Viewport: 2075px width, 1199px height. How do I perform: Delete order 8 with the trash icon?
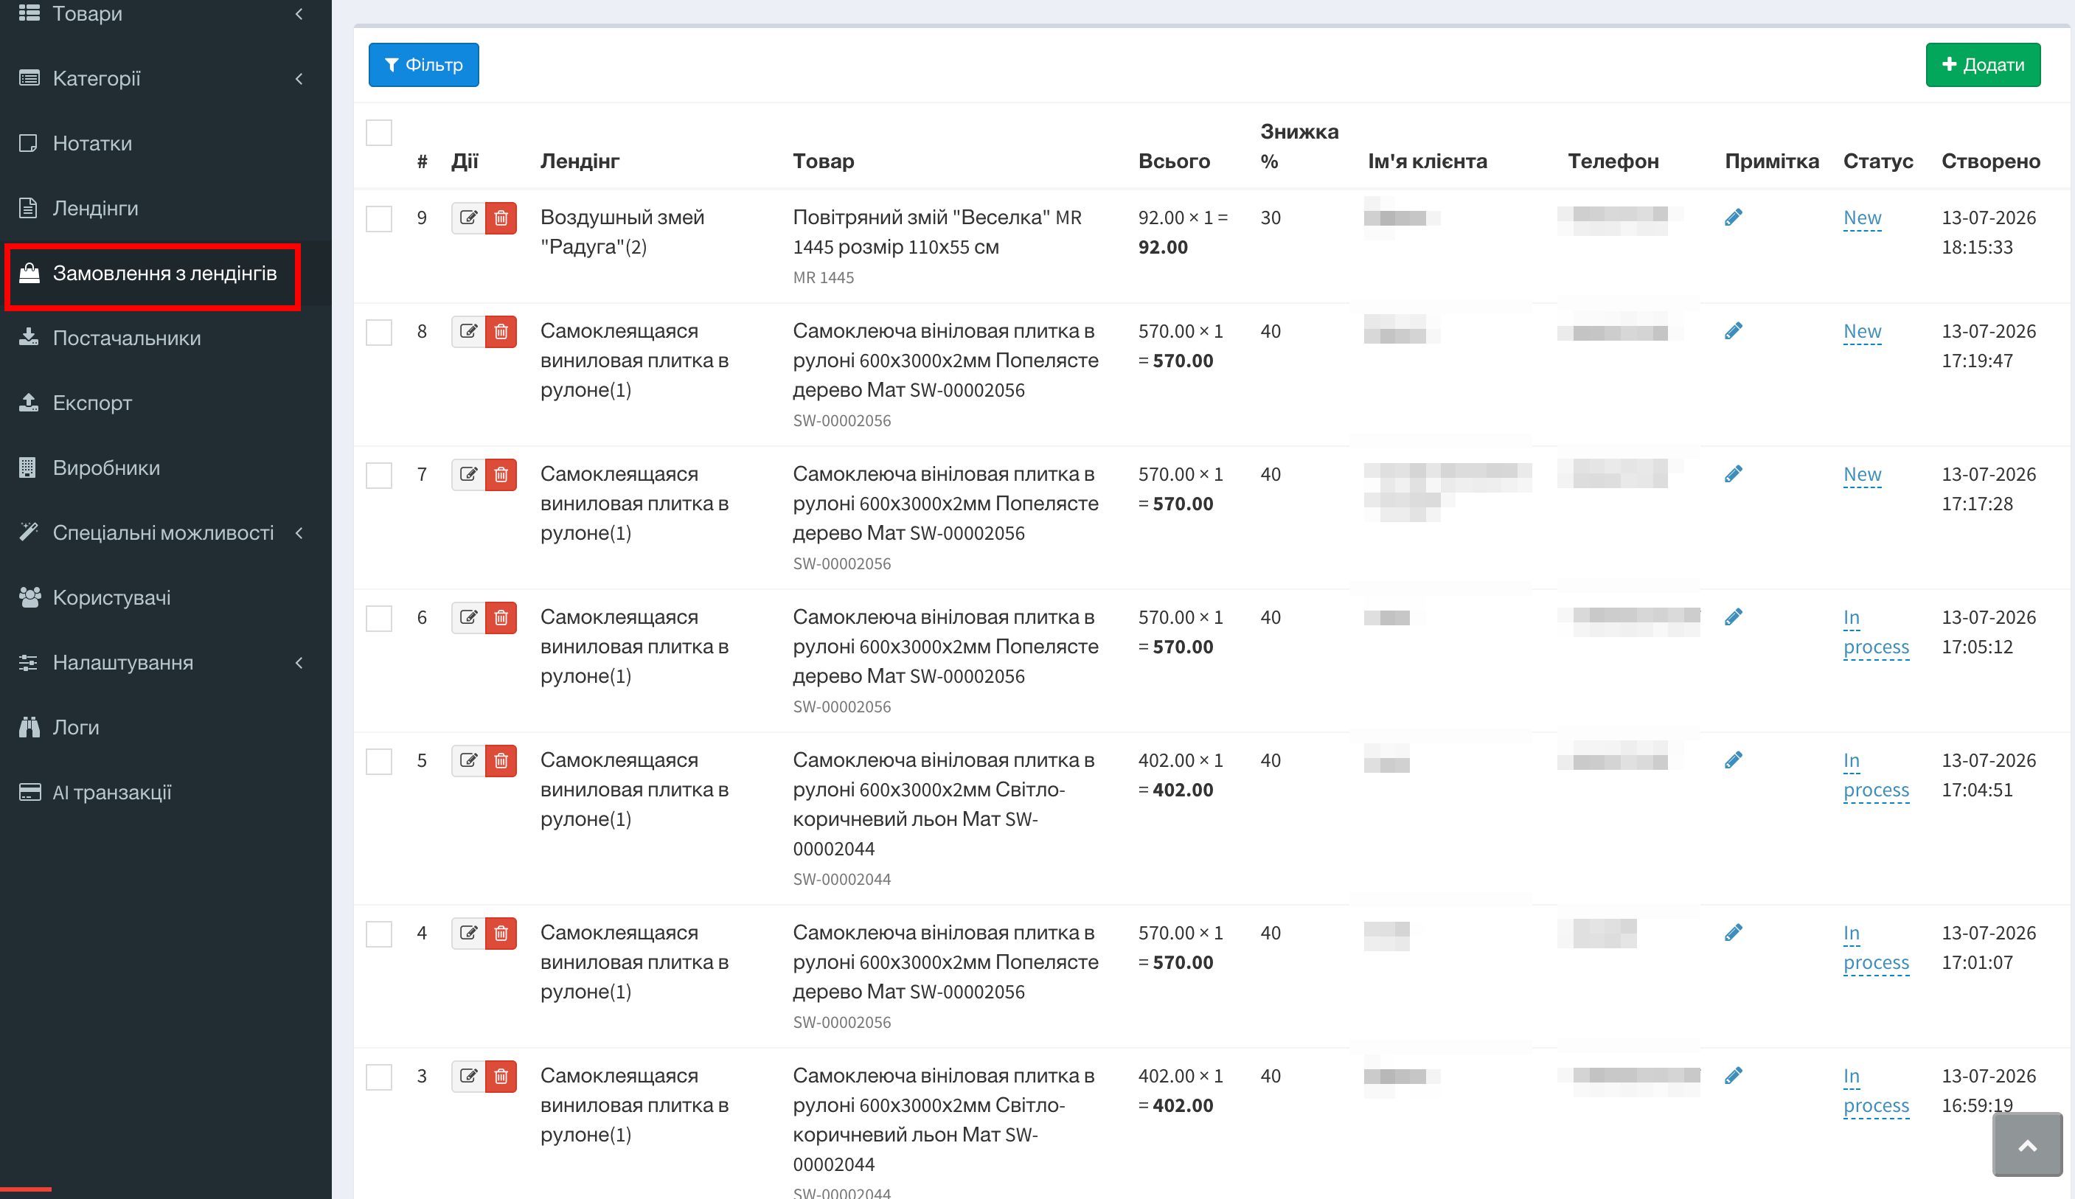pyautogui.click(x=501, y=332)
